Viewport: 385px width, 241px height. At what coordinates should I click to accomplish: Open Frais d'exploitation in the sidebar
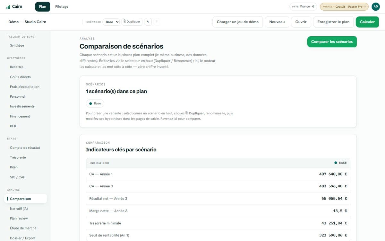point(26,87)
